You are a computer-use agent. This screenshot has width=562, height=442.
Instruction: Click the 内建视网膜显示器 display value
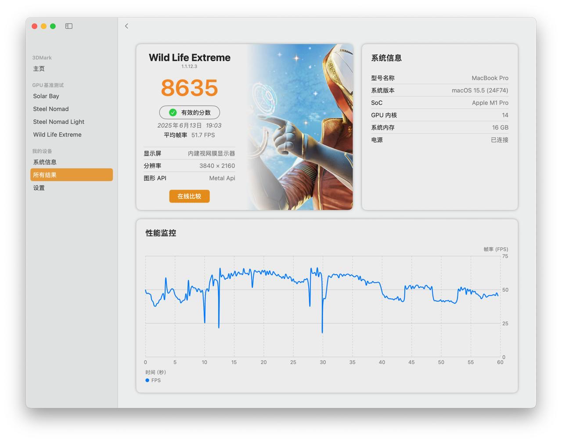click(x=212, y=153)
